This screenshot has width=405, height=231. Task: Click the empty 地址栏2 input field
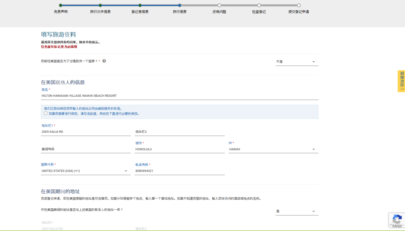179,132
